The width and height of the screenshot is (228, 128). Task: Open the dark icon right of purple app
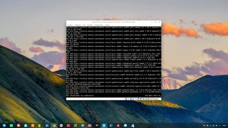click(97, 126)
